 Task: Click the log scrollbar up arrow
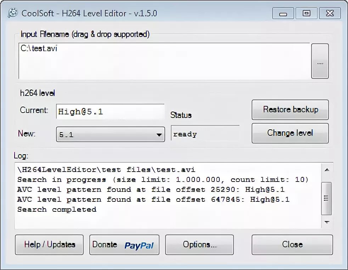[327, 170]
